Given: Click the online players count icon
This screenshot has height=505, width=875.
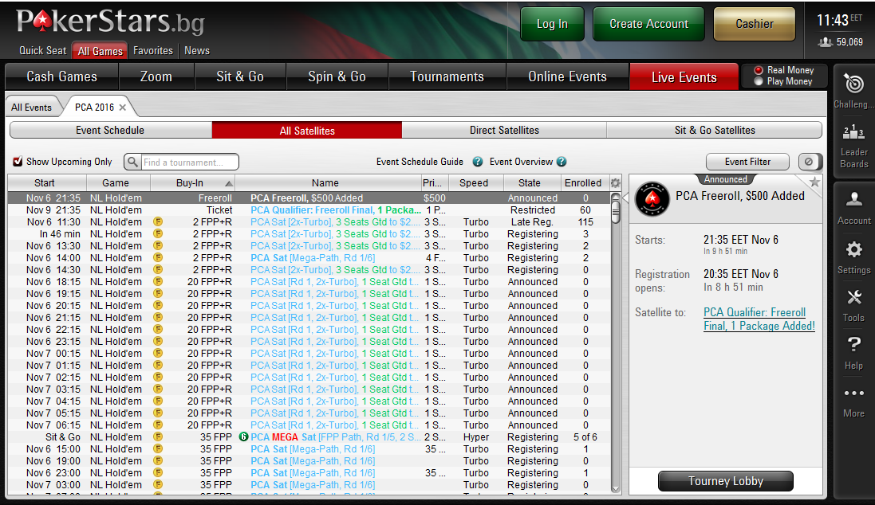Looking at the screenshot, I should pyautogui.click(x=826, y=42).
